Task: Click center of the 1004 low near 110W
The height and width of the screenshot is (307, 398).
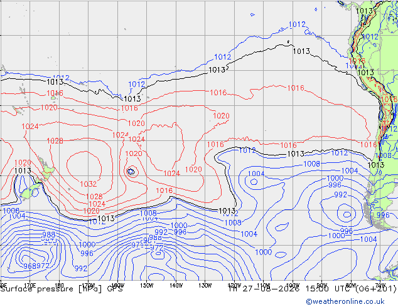Action: point(254,182)
